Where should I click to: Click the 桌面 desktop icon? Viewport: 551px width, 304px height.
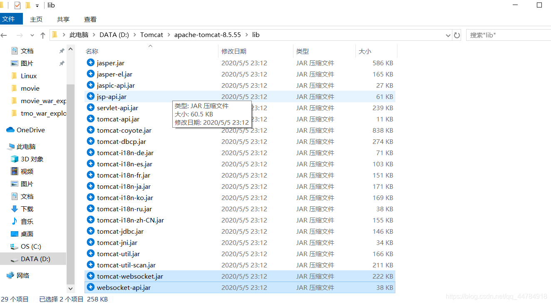[15, 234]
